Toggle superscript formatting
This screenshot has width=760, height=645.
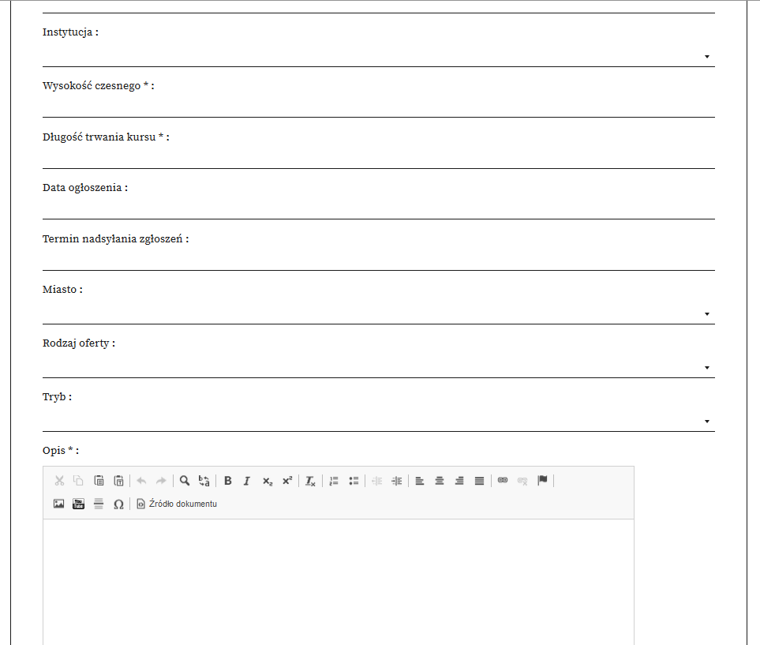coord(287,481)
